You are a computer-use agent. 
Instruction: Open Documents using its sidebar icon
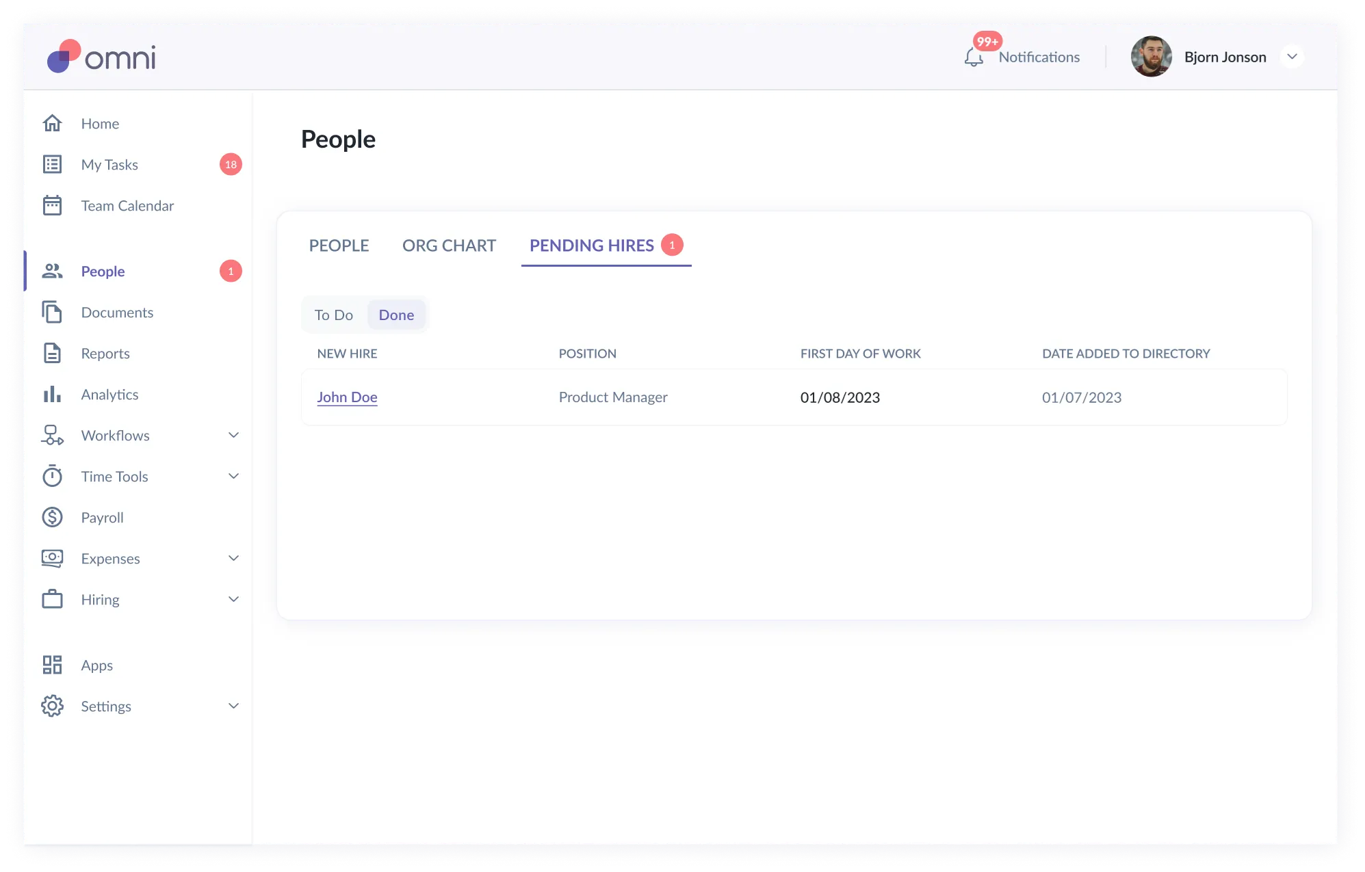click(x=52, y=313)
